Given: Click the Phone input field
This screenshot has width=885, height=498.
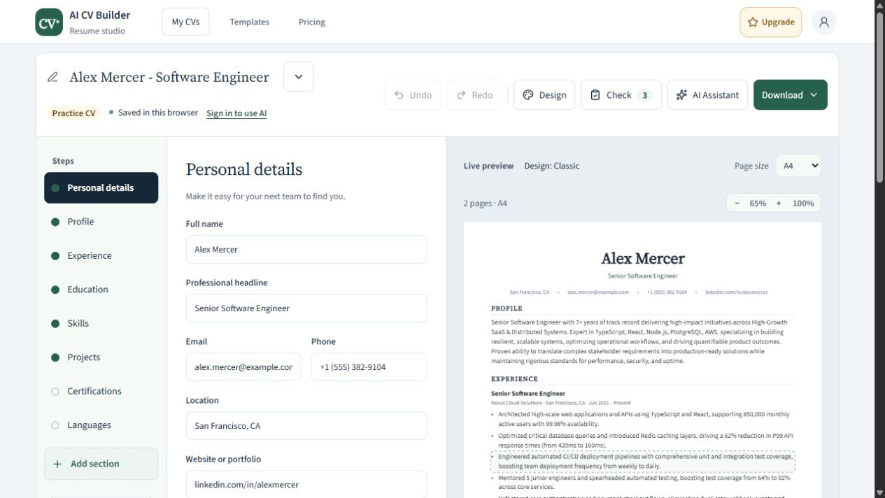Looking at the screenshot, I should tap(369, 367).
